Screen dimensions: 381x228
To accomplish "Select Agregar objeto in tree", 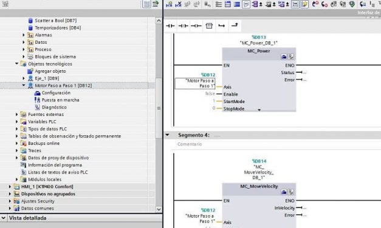I will (50, 71).
